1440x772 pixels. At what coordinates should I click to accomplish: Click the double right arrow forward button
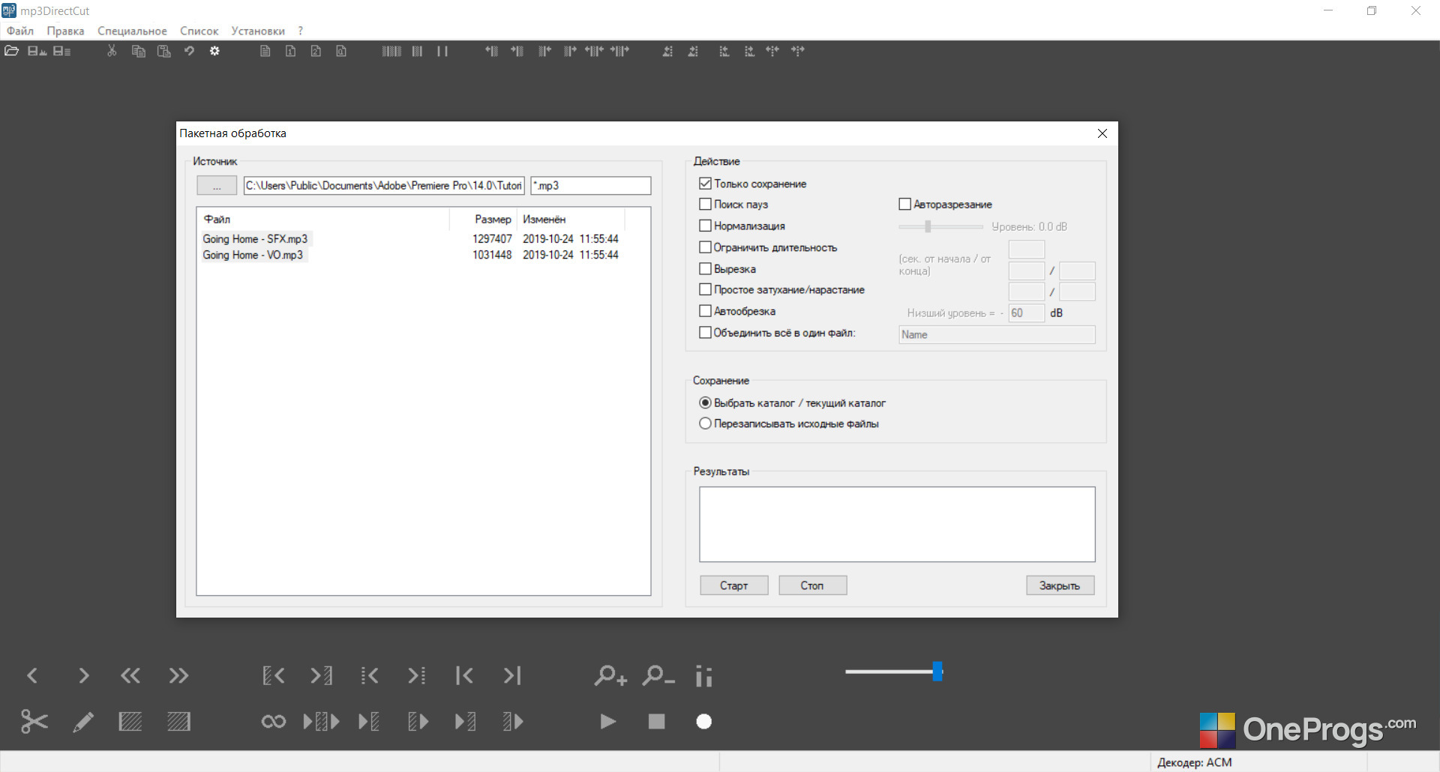point(178,676)
